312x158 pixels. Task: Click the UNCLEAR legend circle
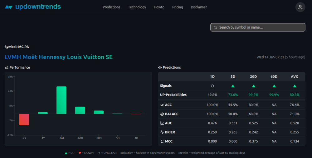coord(99,153)
